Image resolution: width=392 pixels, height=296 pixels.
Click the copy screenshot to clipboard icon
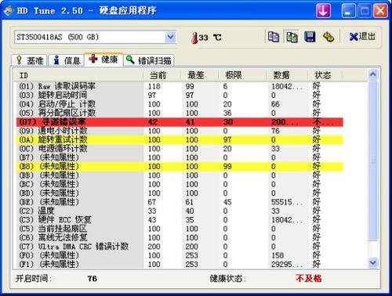(292, 37)
